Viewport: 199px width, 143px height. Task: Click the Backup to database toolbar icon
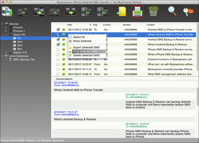point(7,11)
